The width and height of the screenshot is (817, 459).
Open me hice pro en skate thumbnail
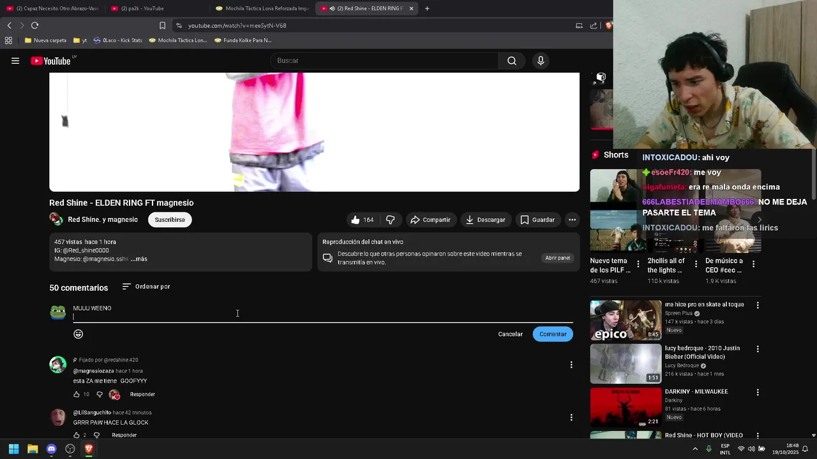pos(626,320)
